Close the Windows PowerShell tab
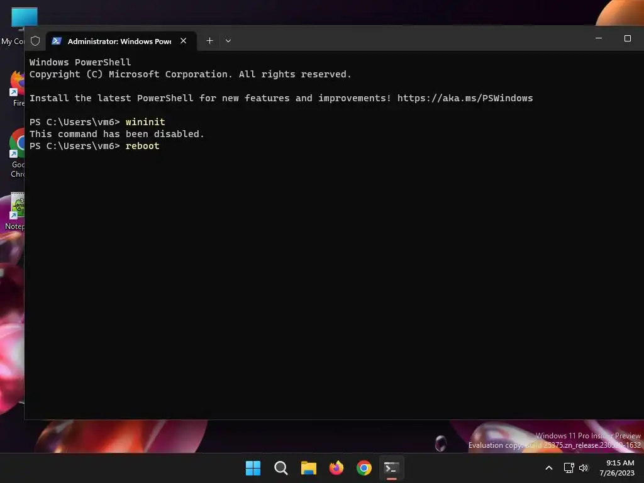The image size is (644, 483). [x=184, y=41]
